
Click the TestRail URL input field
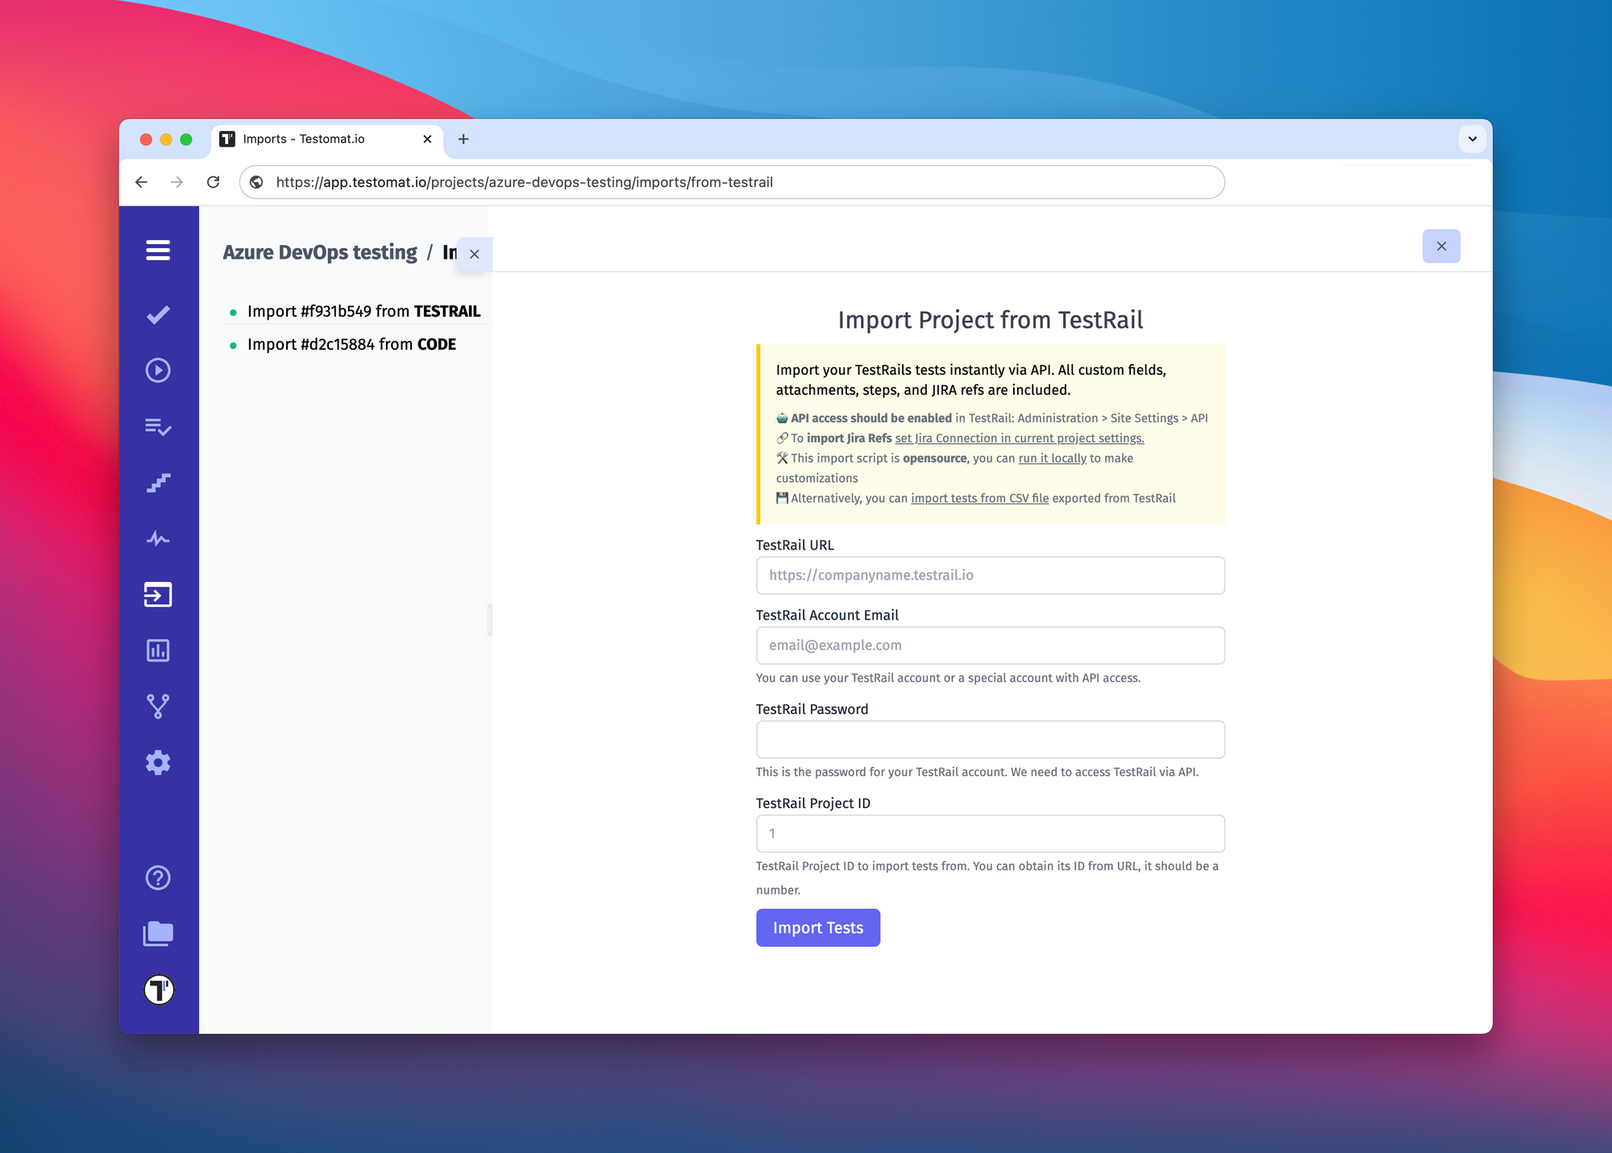click(991, 574)
